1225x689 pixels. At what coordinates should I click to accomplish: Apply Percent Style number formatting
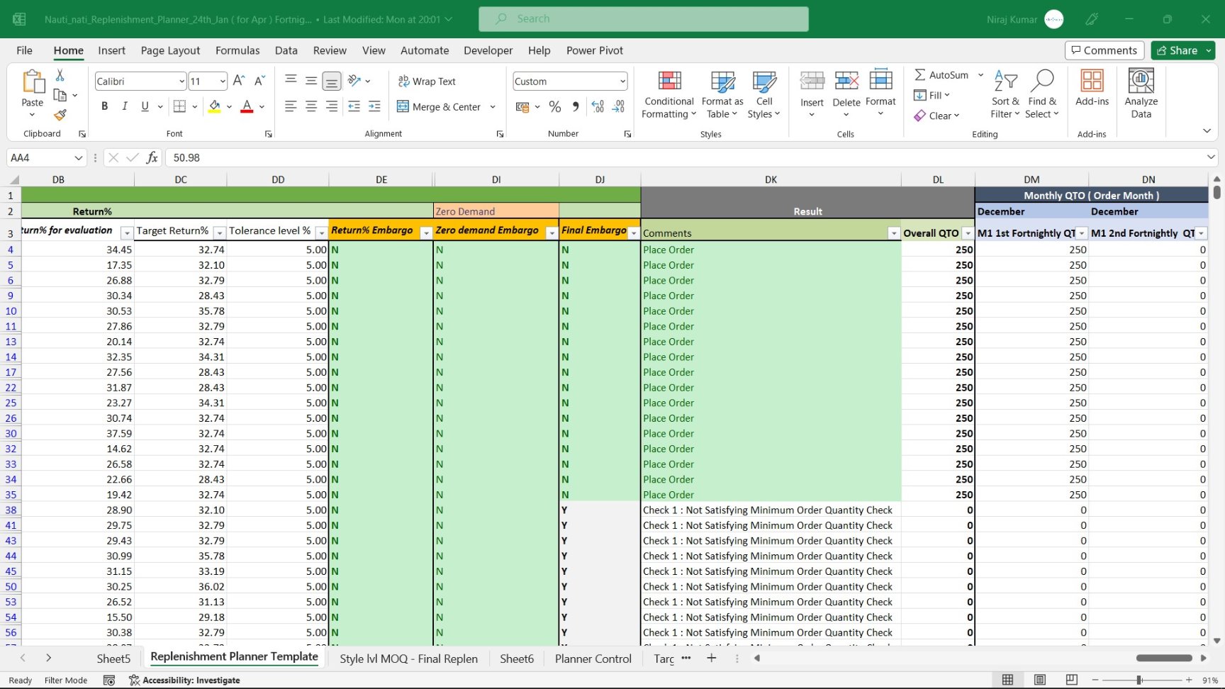554,106
